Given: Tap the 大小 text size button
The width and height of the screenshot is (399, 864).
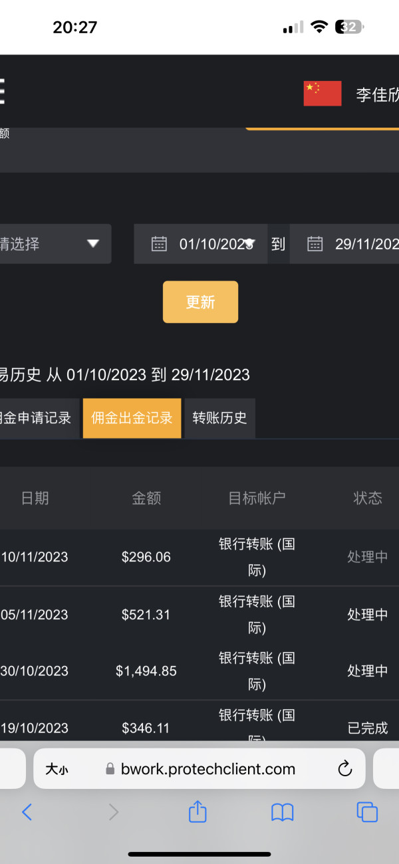Looking at the screenshot, I should pyautogui.click(x=57, y=770).
